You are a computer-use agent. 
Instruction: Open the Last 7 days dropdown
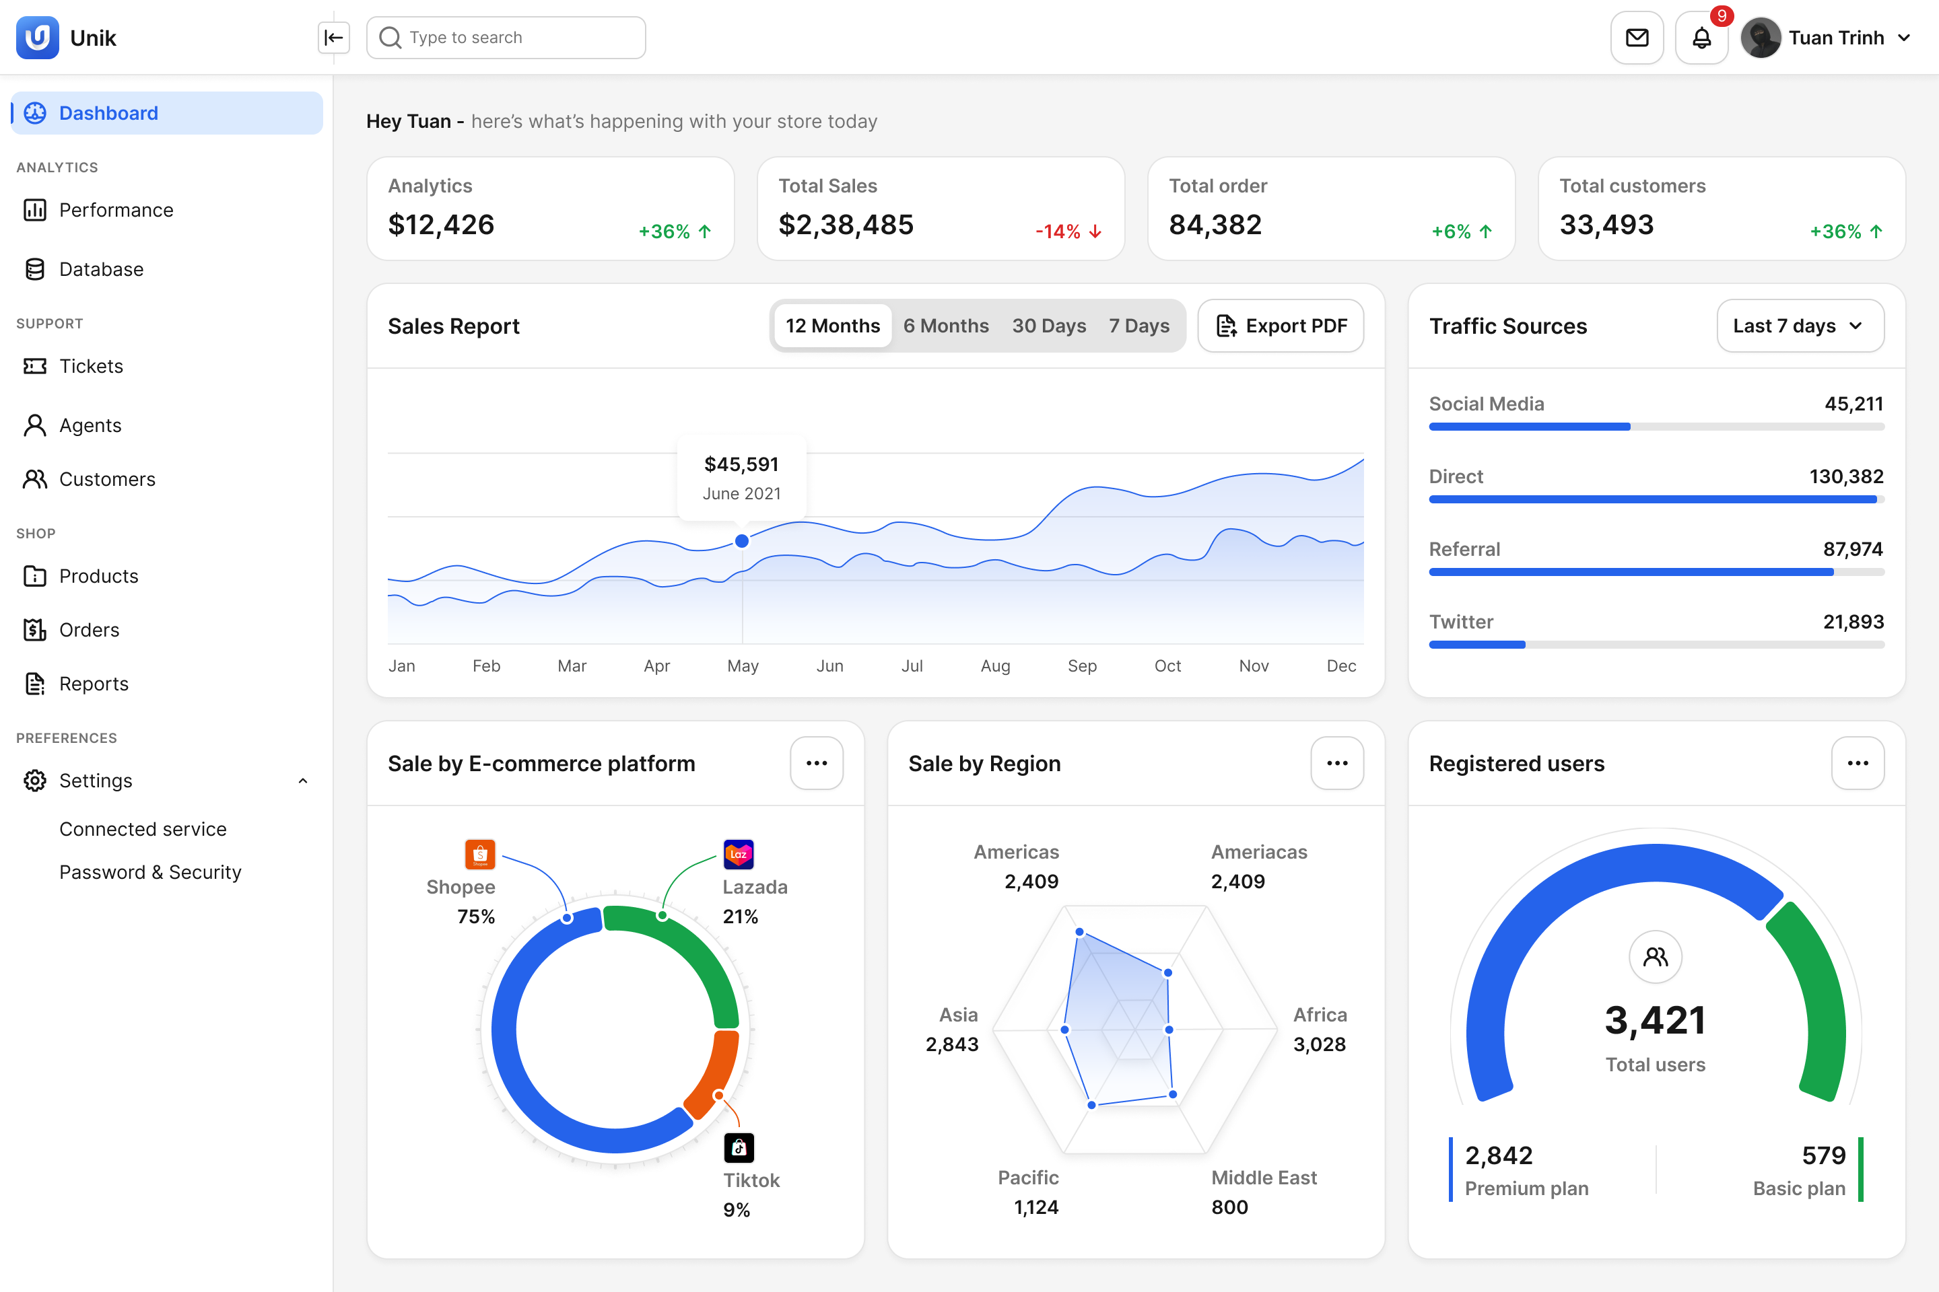(1800, 326)
